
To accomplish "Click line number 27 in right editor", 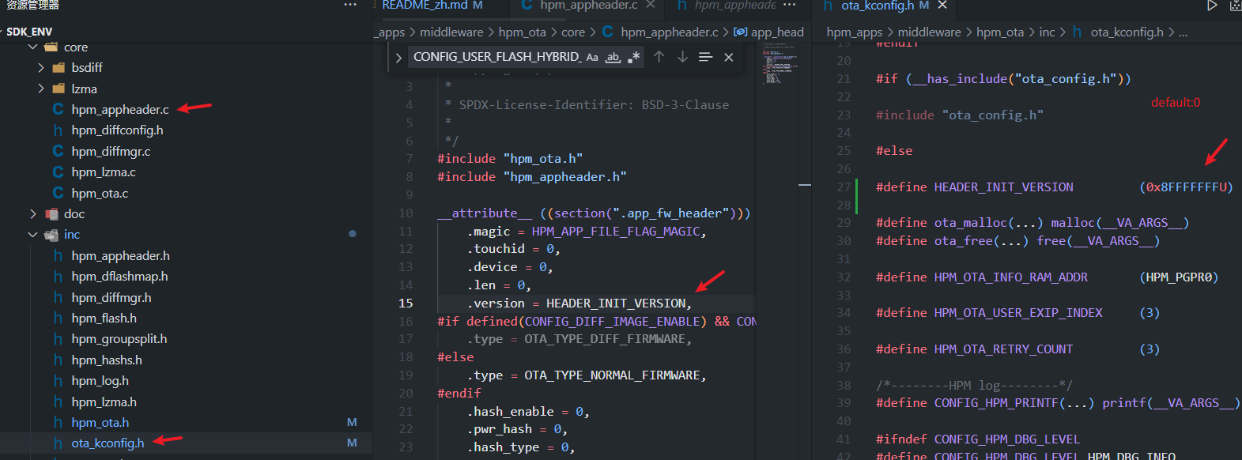I will click(x=844, y=187).
